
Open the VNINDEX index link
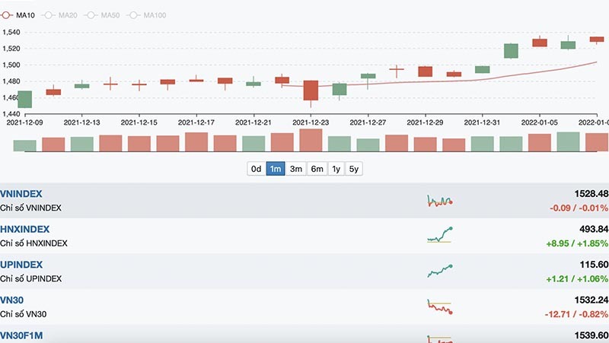22,194
